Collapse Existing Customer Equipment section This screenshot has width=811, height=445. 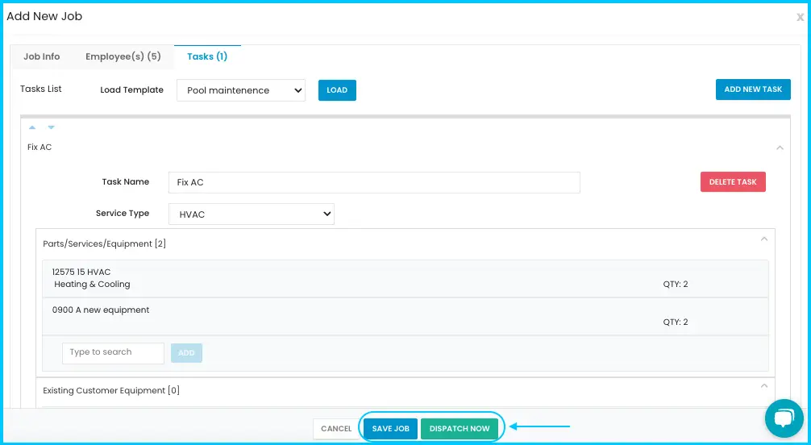tap(764, 386)
